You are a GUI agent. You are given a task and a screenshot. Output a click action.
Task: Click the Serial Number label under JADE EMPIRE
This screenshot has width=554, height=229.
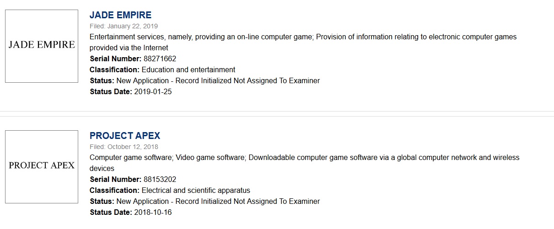tap(115, 59)
